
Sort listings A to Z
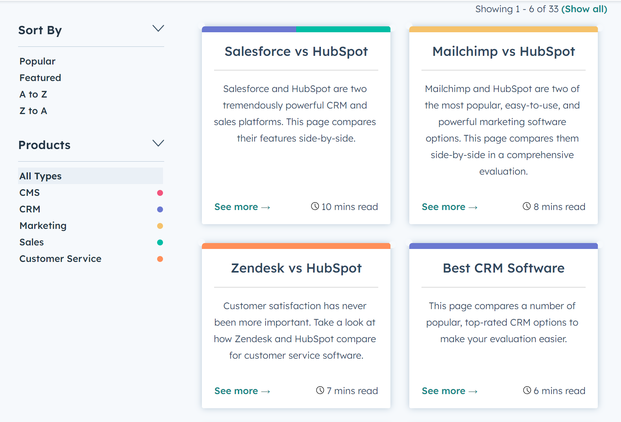33,94
